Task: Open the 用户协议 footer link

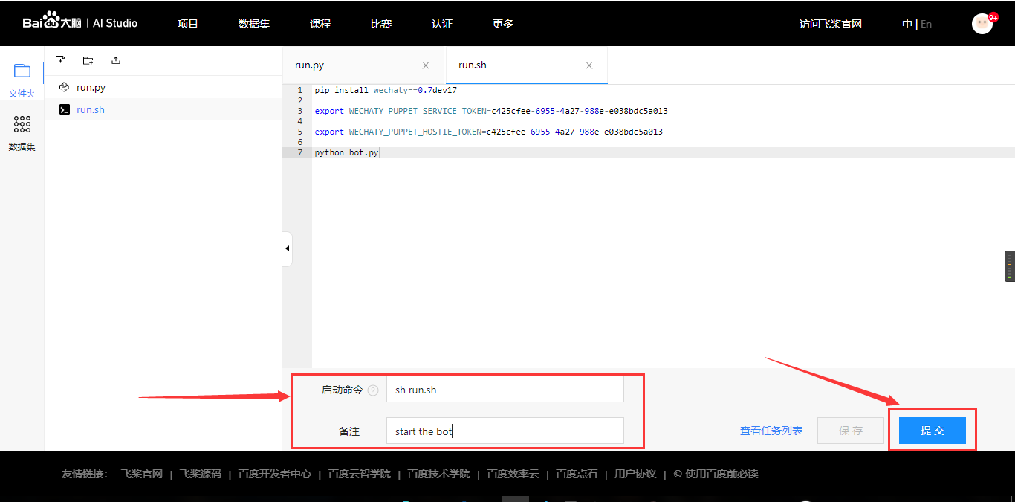Action: [635, 474]
